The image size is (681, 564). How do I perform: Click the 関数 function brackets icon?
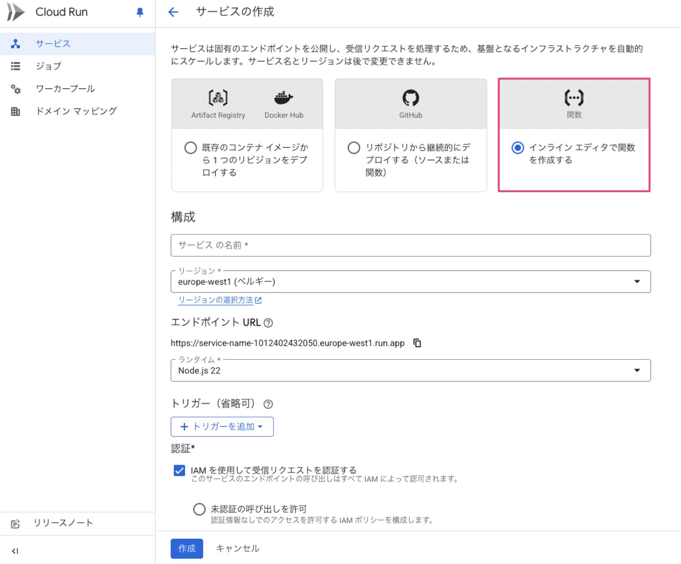tap(574, 98)
